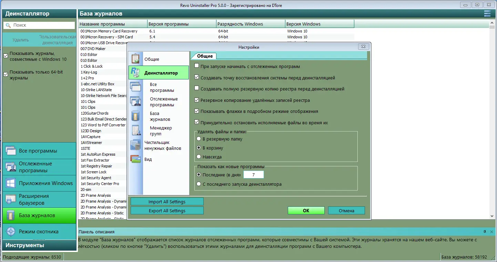Activate Режим охотника mode
Image resolution: width=497 pixels, height=262 pixels.
point(39,232)
